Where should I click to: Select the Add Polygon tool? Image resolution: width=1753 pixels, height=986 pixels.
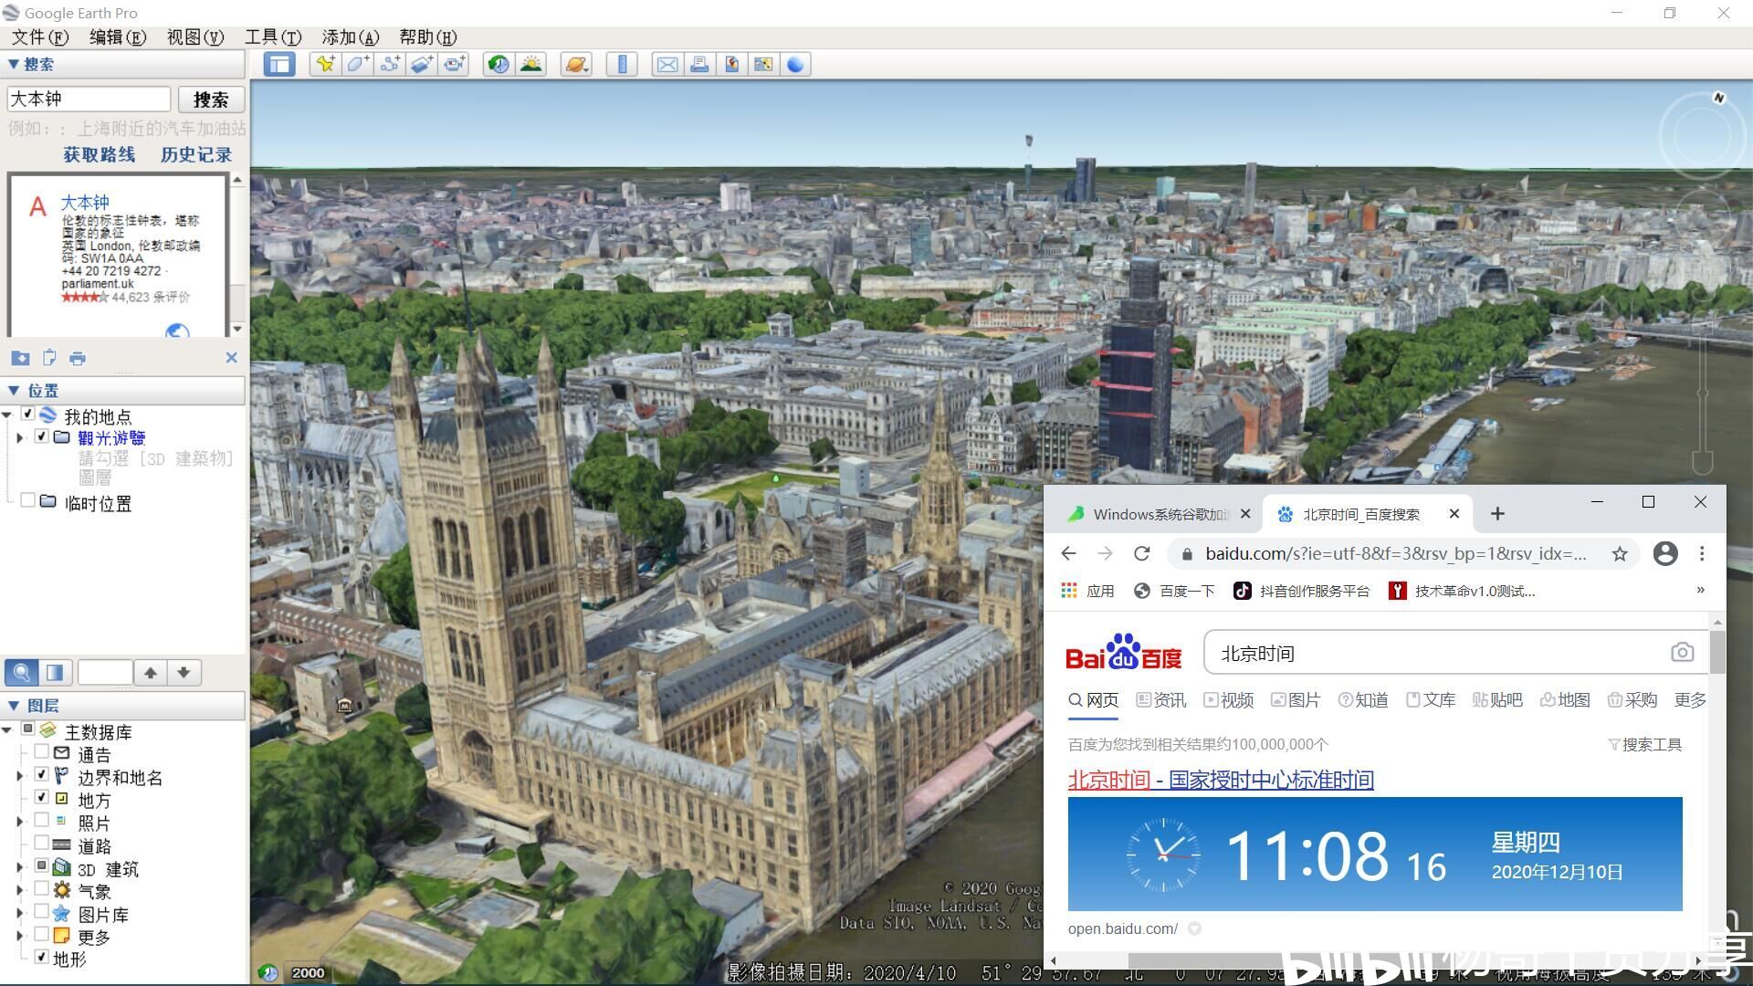(357, 64)
